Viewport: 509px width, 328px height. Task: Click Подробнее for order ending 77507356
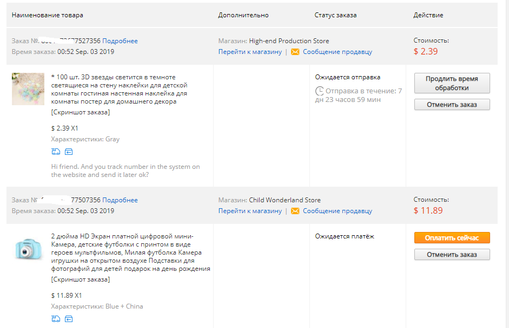[120, 200]
